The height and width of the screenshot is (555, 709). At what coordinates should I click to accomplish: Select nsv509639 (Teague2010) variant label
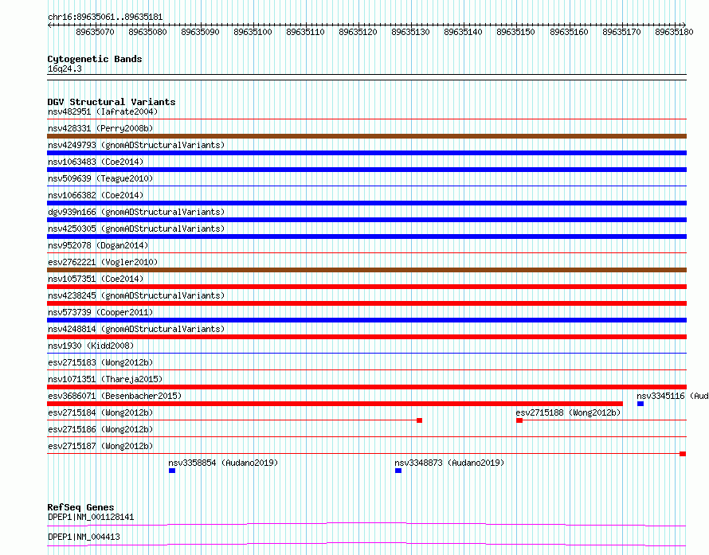click(x=100, y=178)
